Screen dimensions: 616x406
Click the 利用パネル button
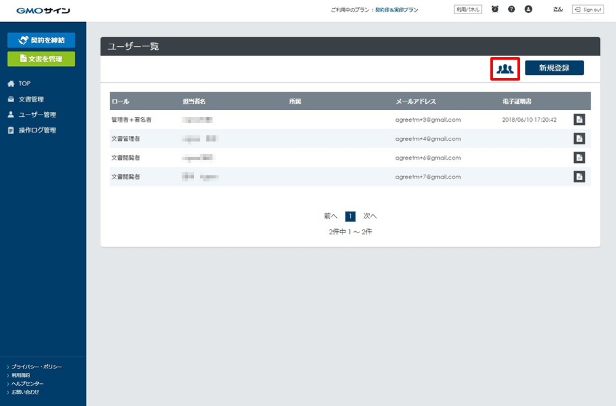tap(468, 9)
